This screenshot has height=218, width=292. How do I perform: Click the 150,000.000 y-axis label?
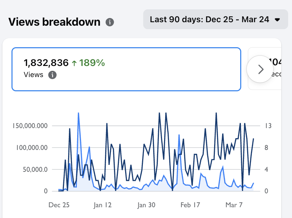[29, 126]
